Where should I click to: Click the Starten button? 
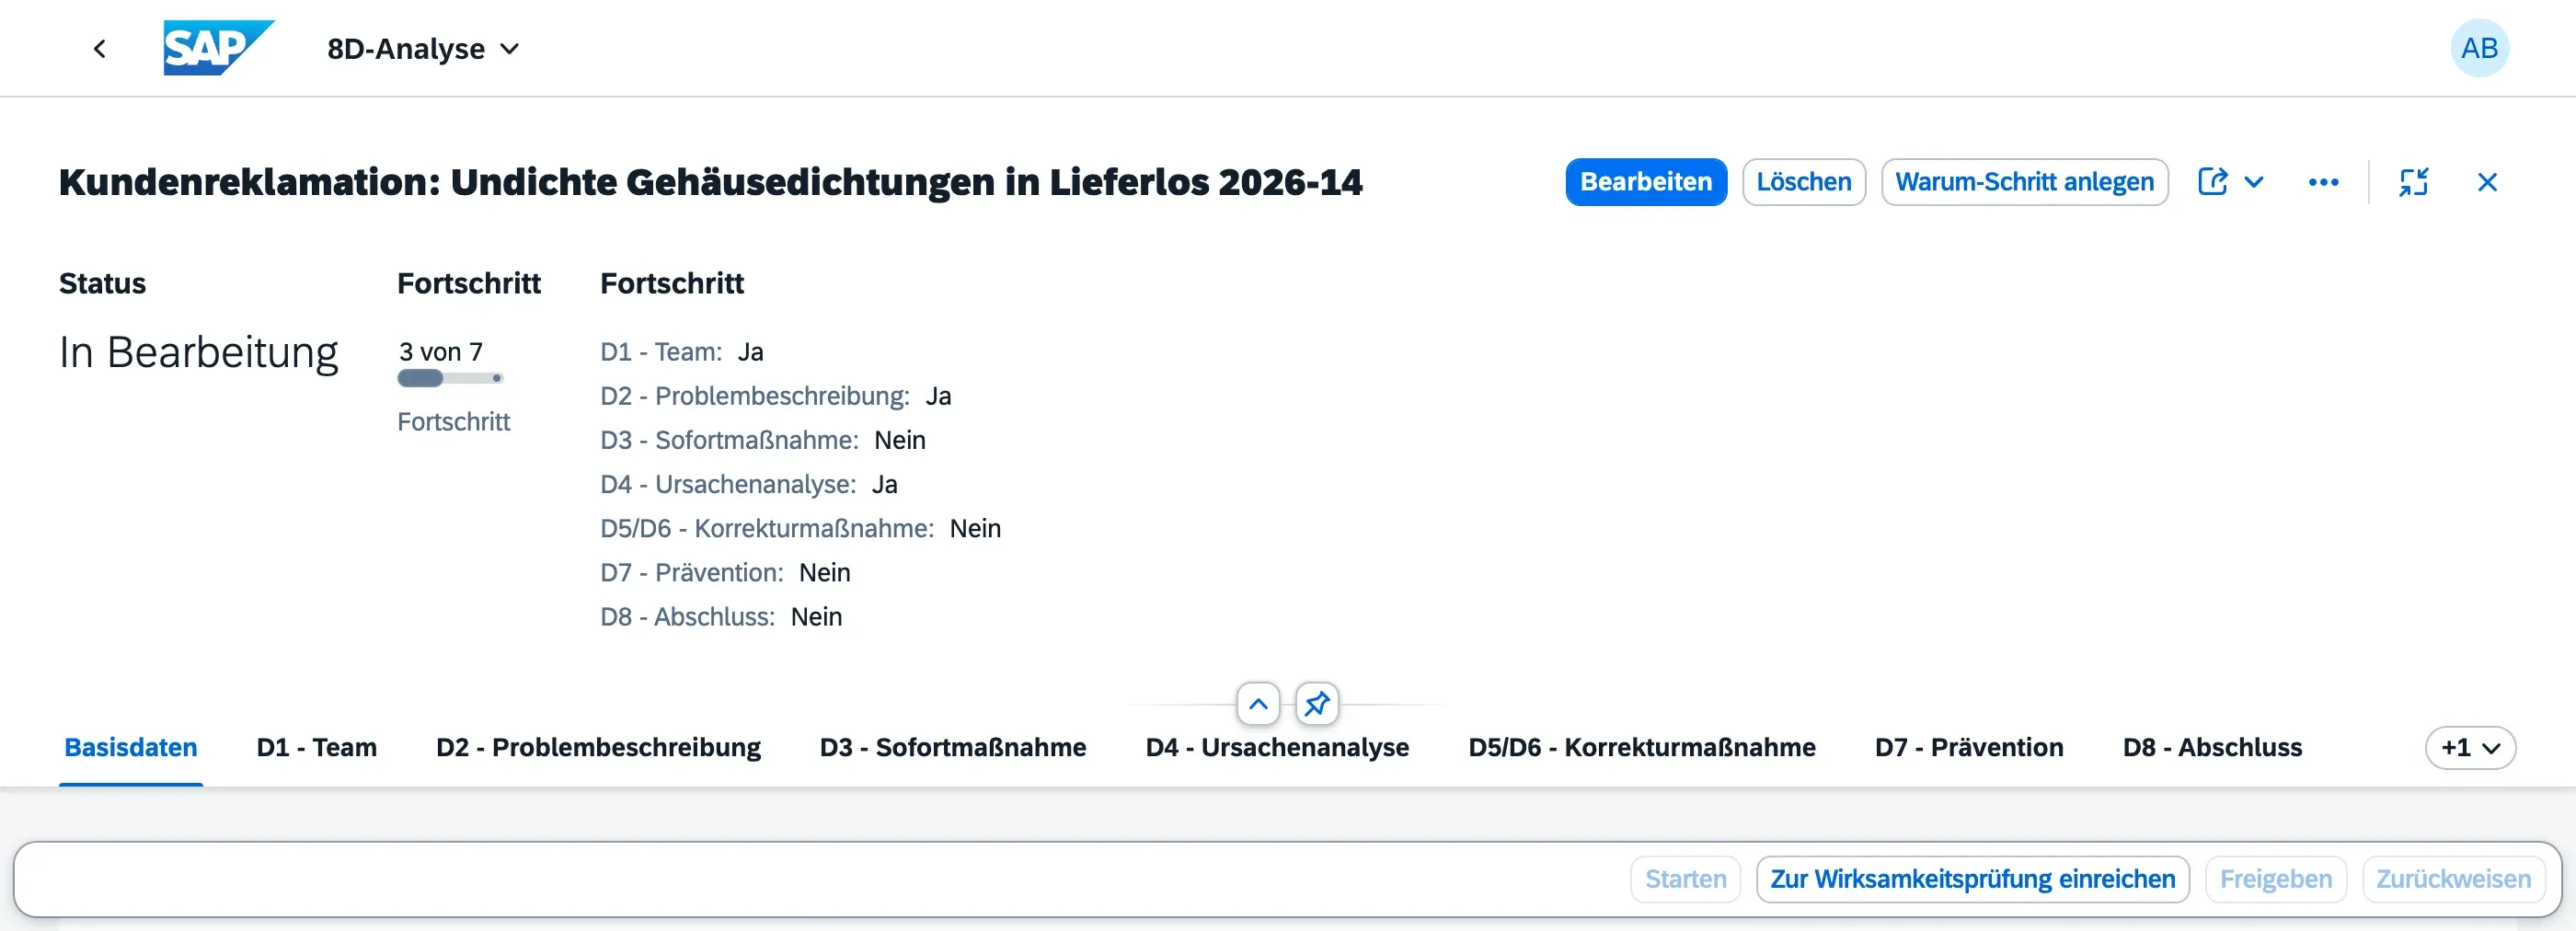pyautogui.click(x=1686, y=879)
